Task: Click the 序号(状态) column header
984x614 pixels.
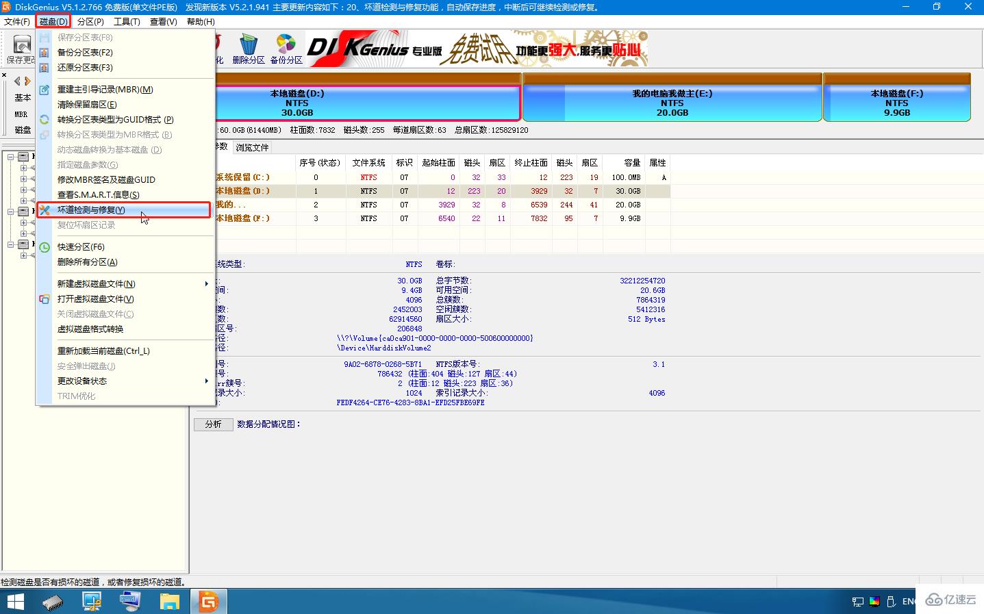Action: tap(319, 163)
